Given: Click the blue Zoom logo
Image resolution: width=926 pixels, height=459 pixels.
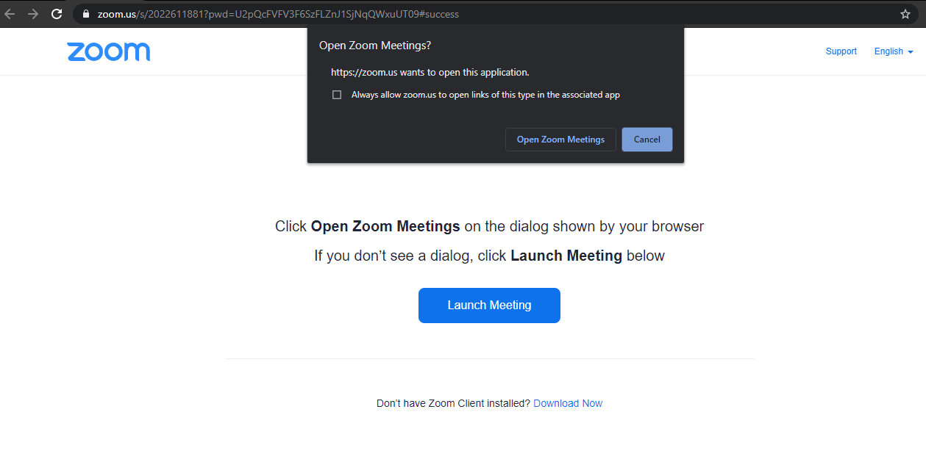Looking at the screenshot, I should 109,51.
